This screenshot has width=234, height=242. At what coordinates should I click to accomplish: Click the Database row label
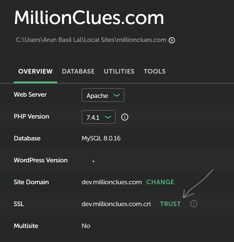tap(27, 138)
